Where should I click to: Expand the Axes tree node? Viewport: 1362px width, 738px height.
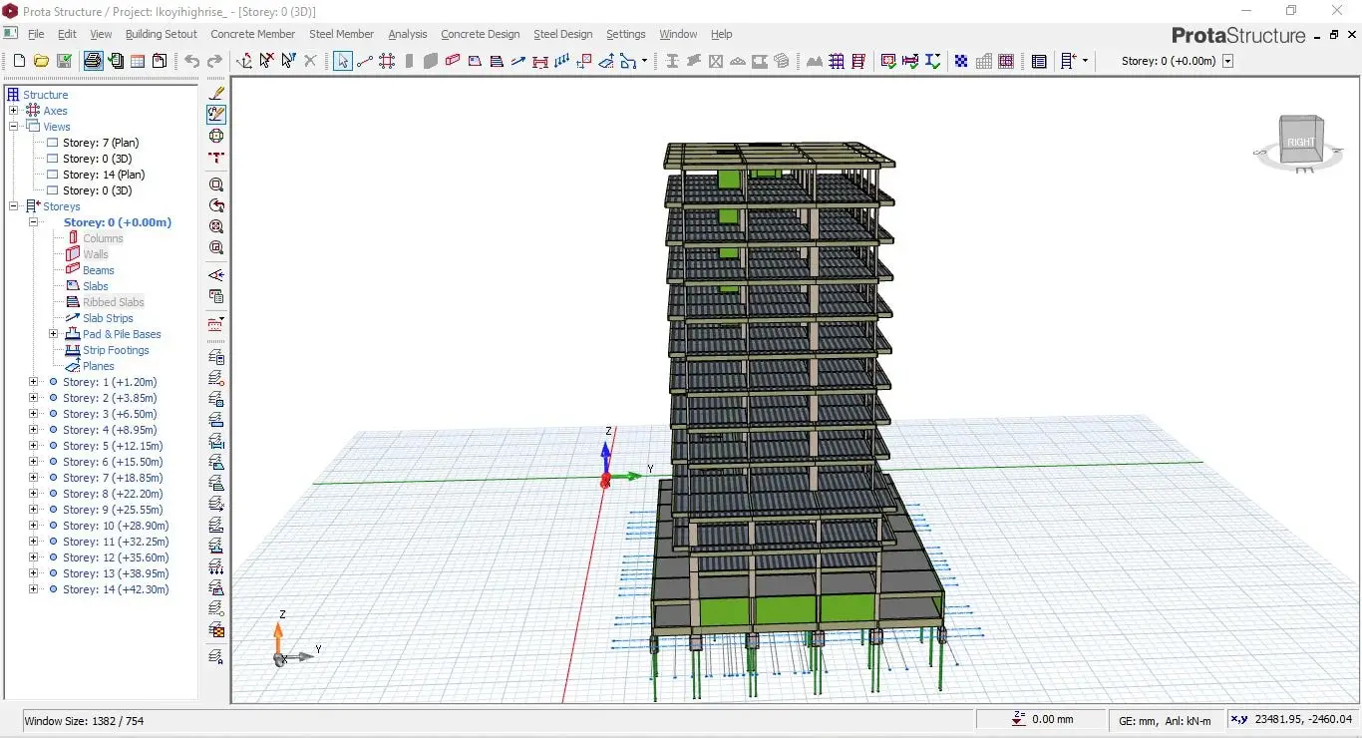[x=13, y=111]
